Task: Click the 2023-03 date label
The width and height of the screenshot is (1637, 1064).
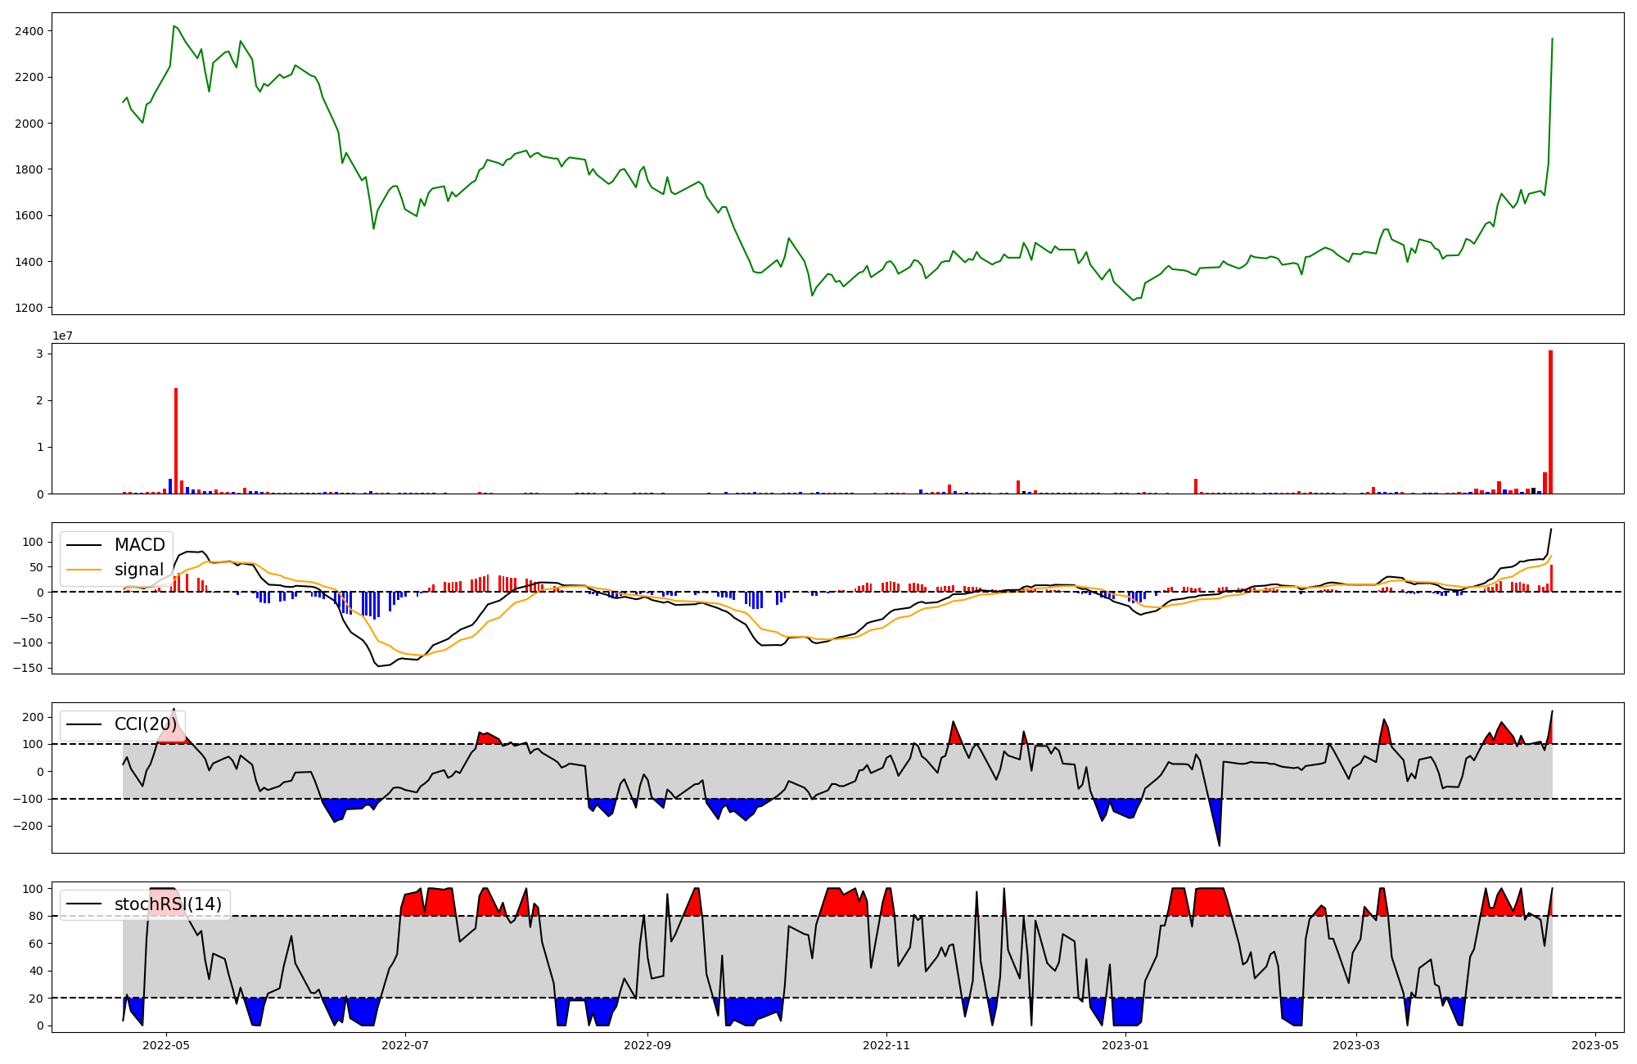Action: [x=1356, y=1045]
